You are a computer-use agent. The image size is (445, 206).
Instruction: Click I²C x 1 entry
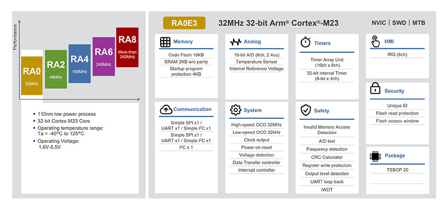pyautogui.click(x=186, y=147)
